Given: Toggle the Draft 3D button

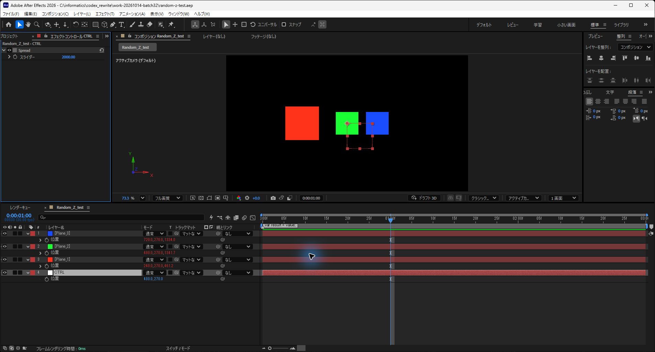Looking at the screenshot, I should tap(424, 198).
